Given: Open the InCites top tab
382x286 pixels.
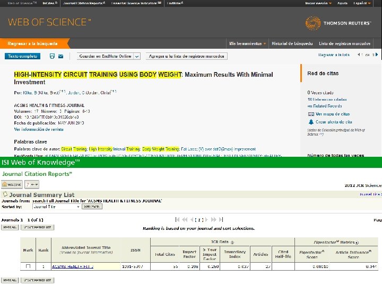Looking at the screenshot, I should coord(50,3).
